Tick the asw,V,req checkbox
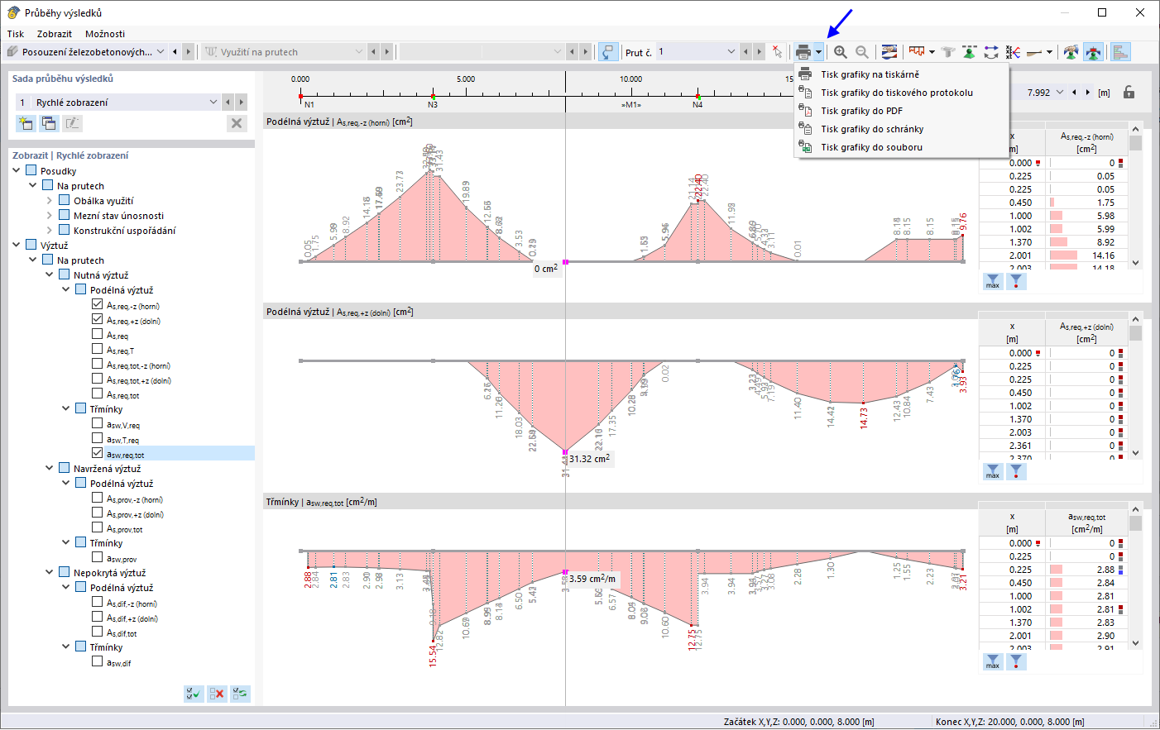 pos(98,424)
